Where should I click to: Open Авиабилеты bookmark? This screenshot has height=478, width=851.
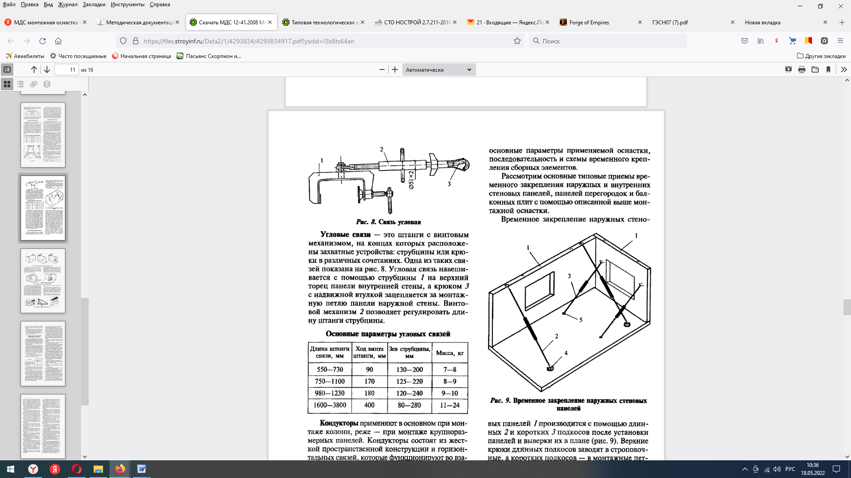click(x=25, y=56)
